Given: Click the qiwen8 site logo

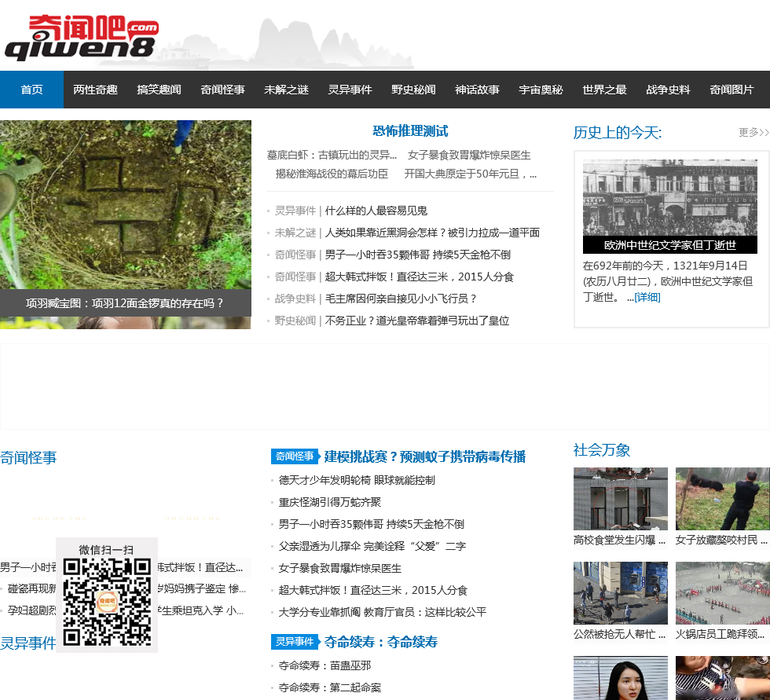Looking at the screenshot, I should [82, 37].
